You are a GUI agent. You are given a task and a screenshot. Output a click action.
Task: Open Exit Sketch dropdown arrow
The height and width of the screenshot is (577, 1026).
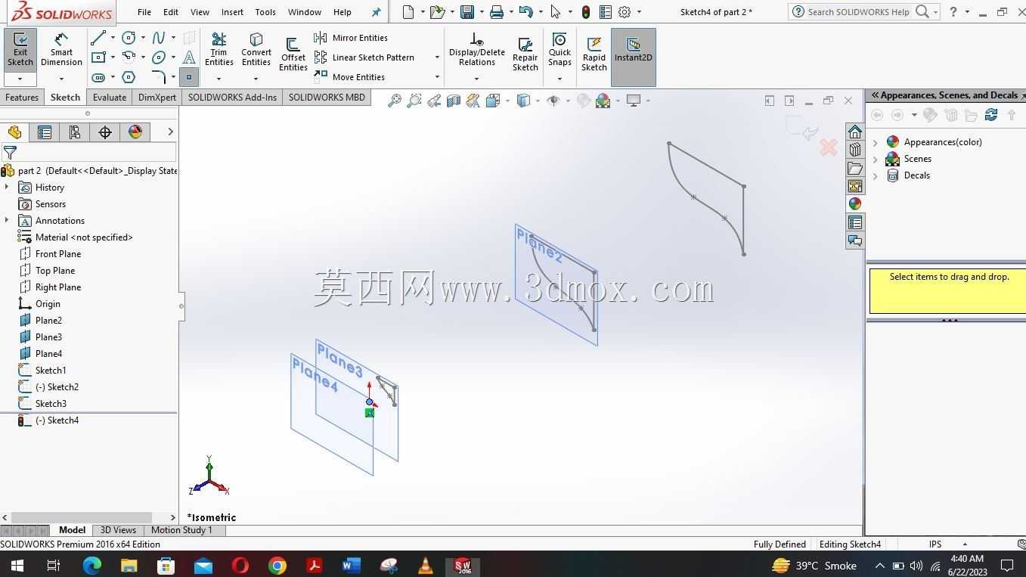click(20, 79)
